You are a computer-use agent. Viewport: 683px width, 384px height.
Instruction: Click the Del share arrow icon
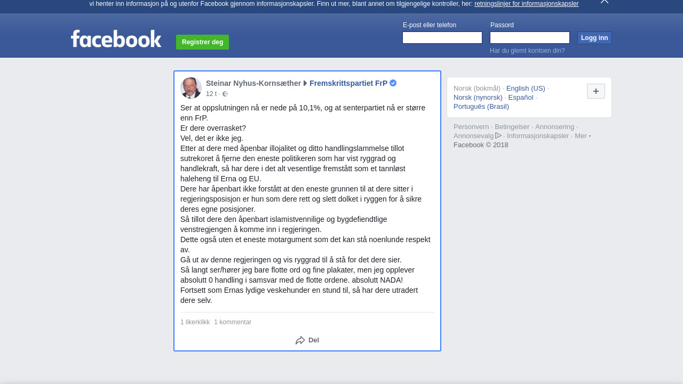click(x=300, y=340)
